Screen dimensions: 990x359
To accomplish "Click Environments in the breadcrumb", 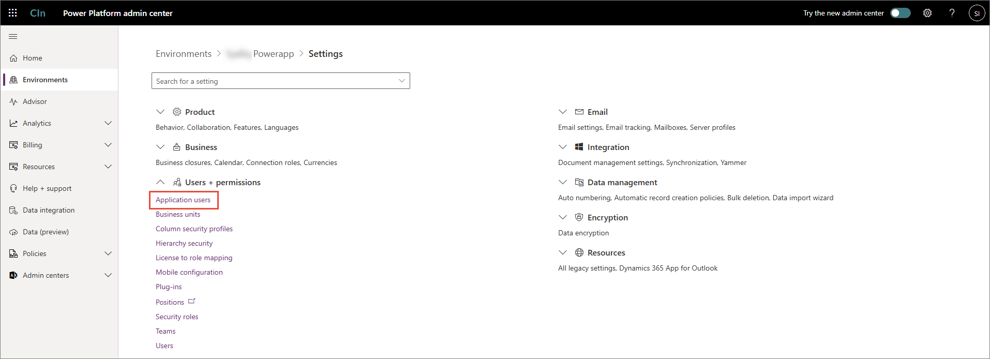I will pyautogui.click(x=184, y=54).
